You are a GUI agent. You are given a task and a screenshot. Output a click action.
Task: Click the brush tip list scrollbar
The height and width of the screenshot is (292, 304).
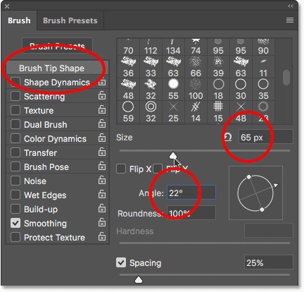pyautogui.click(x=286, y=78)
